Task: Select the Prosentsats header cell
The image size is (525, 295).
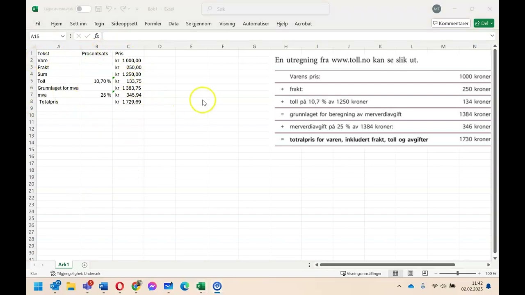Action: pos(96,54)
